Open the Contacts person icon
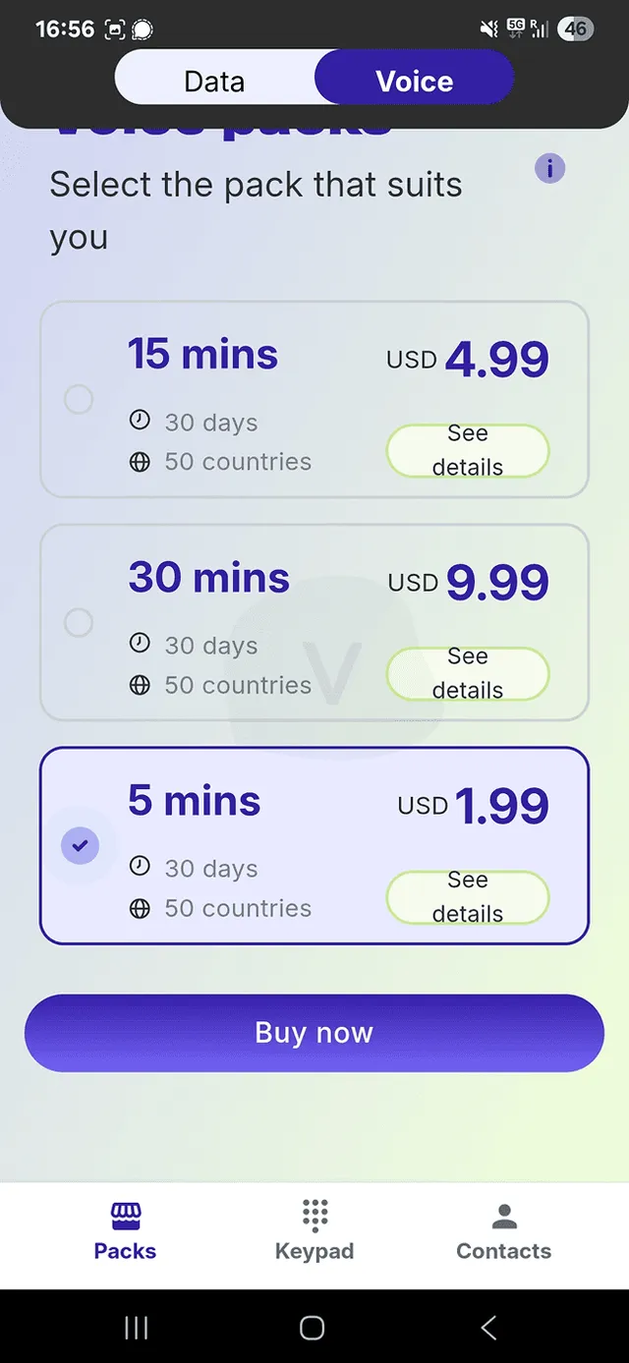Viewport: 629px width, 1363px height. (504, 1216)
